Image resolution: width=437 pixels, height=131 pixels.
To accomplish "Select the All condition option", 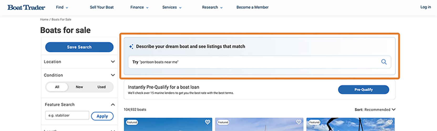I will click(x=57, y=87).
